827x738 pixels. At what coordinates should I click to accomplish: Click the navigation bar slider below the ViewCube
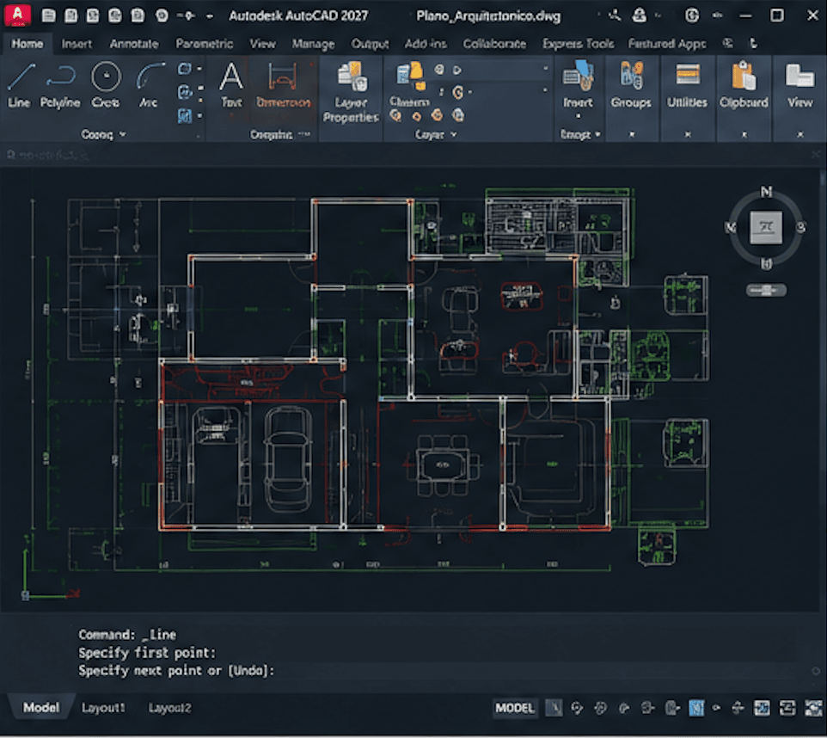tap(766, 290)
